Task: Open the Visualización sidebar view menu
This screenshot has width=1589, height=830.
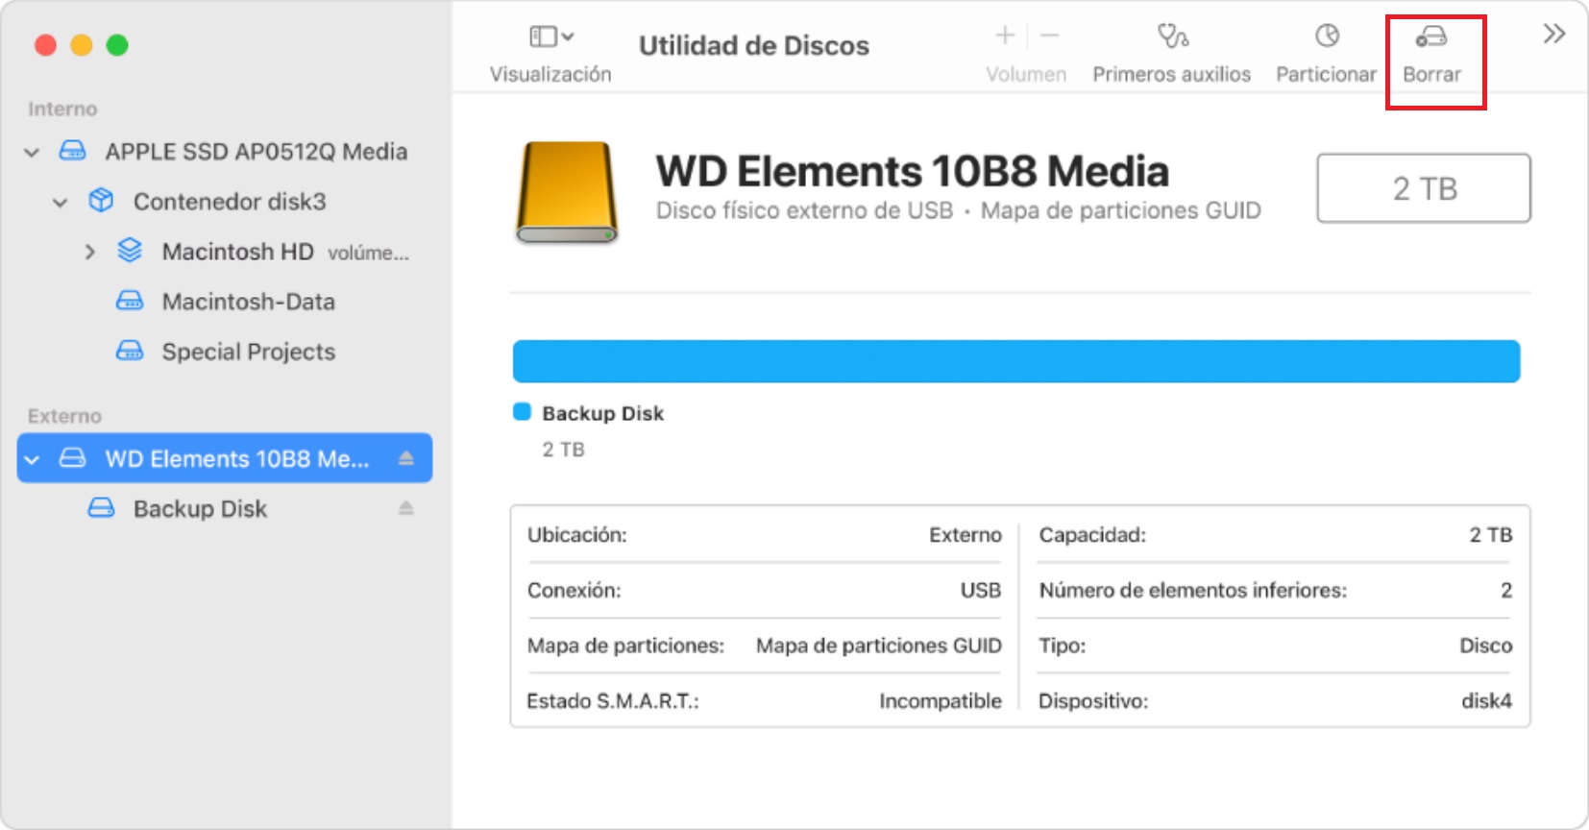Action: click(x=550, y=37)
